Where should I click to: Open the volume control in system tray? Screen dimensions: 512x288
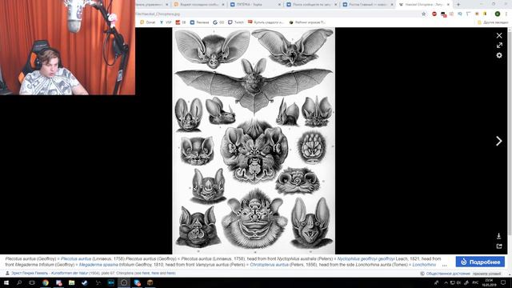tap(459, 282)
